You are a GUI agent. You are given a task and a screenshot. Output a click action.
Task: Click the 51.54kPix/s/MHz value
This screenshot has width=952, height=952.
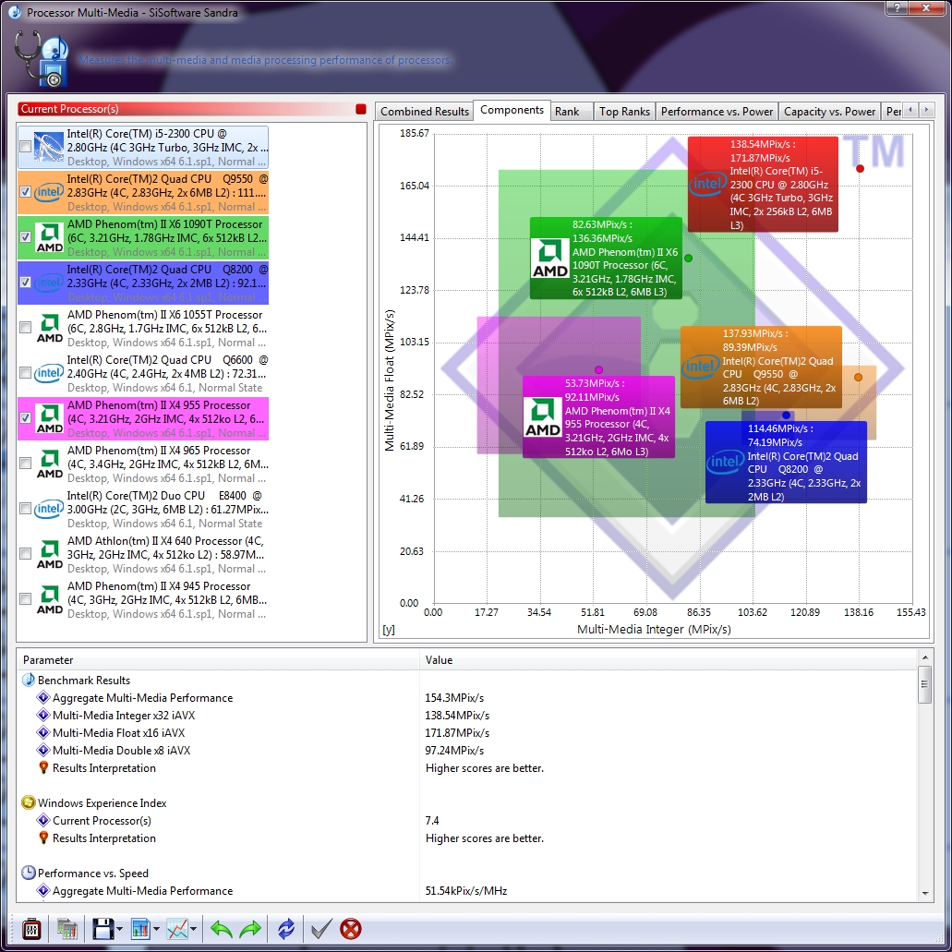(465, 891)
